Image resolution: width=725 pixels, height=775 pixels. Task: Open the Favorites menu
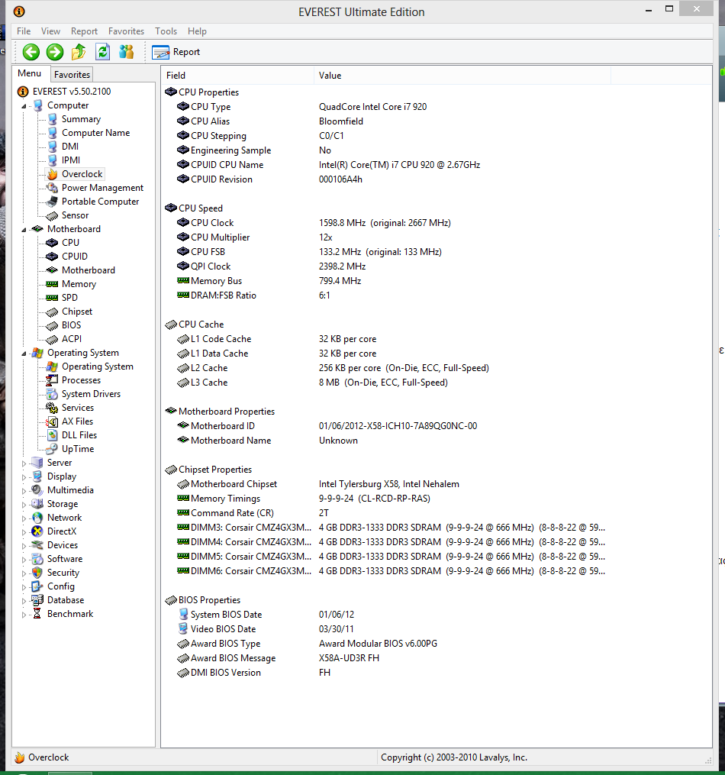coord(126,31)
